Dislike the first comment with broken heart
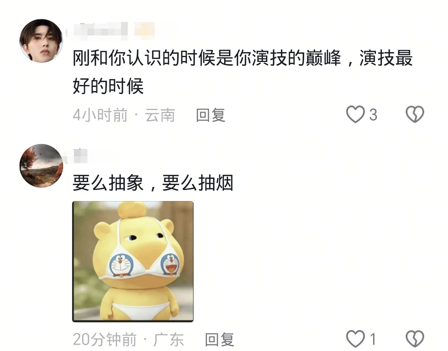Image resolution: width=448 pixels, height=351 pixels. click(x=415, y=115)
